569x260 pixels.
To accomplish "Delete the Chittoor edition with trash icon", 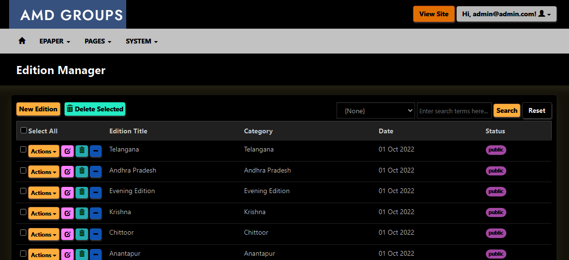I will (x=82, y=234).
